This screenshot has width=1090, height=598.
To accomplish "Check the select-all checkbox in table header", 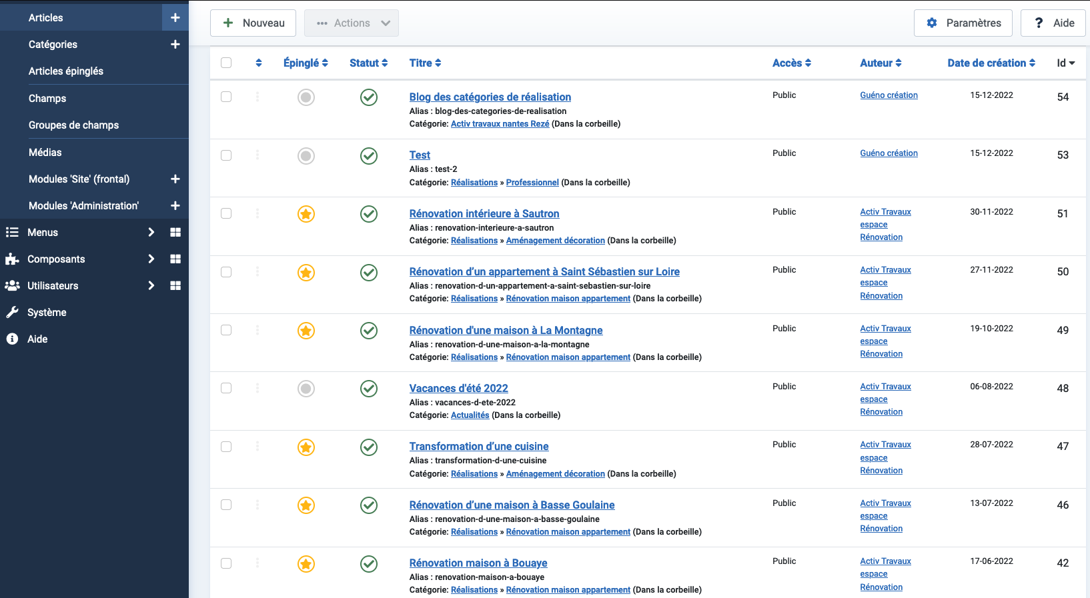I will point(226,63).
